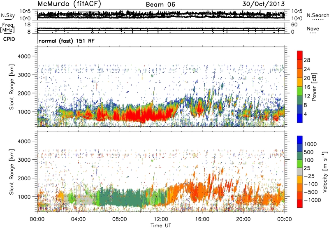This screenshot has height=228, width=329.
Task: Click the frequency trace panel
Action: (x=161, y=28)
